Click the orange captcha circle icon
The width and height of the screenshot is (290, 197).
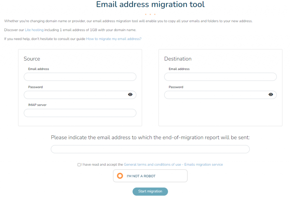tap(120, 176)
